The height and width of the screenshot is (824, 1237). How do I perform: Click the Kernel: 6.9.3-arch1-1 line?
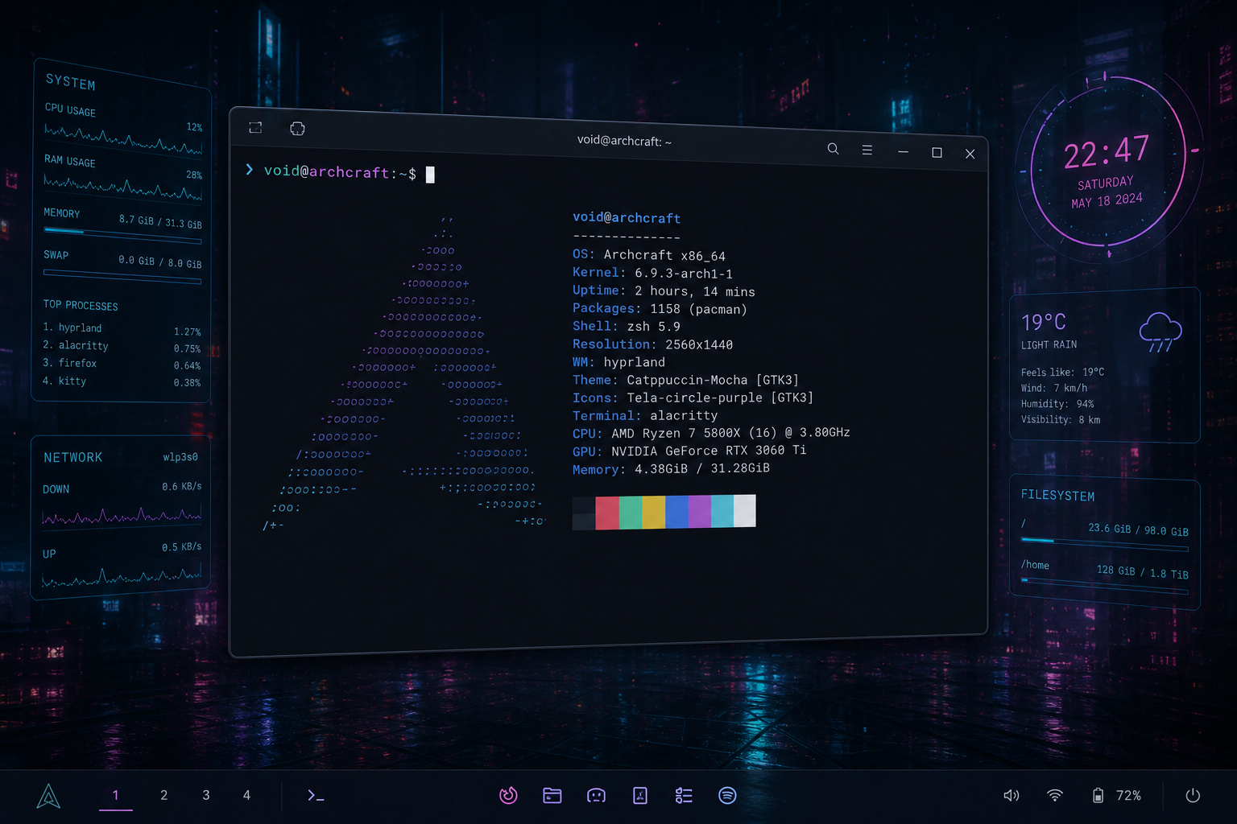(x=652, y=274)
